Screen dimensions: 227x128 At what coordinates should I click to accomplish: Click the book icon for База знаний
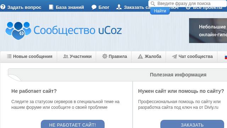tap(51, 7)
